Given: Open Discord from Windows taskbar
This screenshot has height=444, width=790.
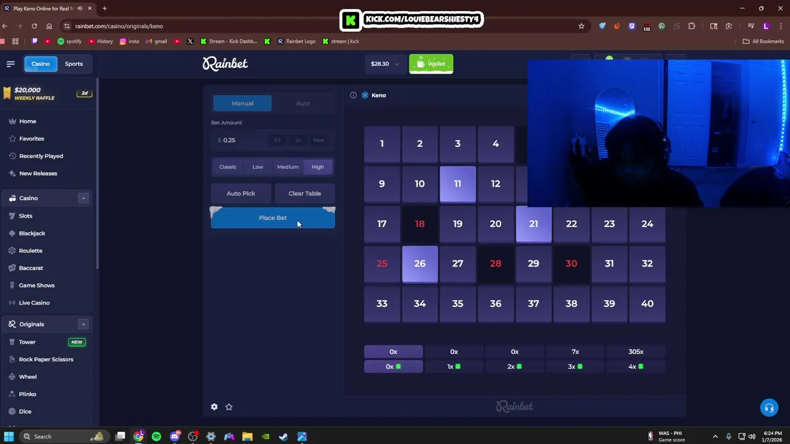Looking at the screenshot, I should pyautogui.click(x=175, y=437).
